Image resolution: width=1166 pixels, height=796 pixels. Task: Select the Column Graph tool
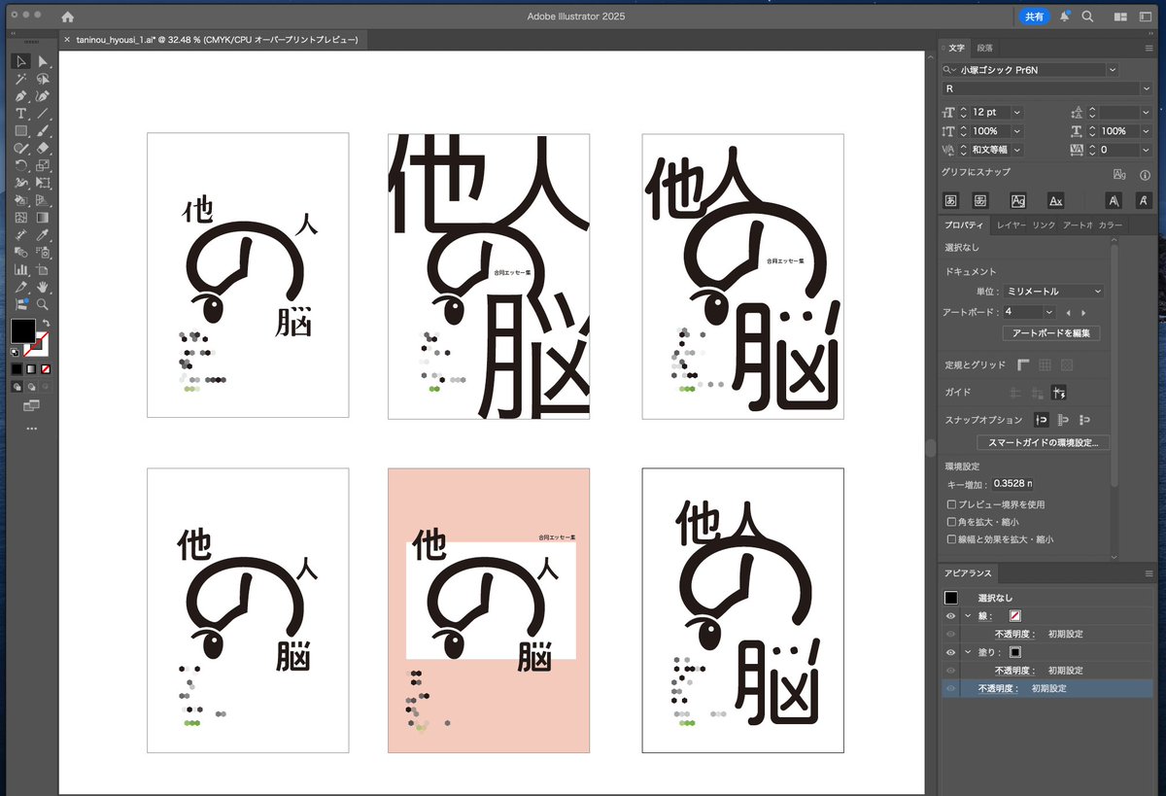(x=21, y=270)
